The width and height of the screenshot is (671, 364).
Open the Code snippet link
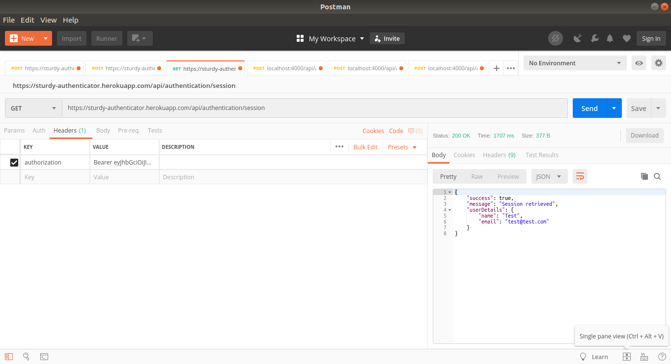click(x=396, y=131)
